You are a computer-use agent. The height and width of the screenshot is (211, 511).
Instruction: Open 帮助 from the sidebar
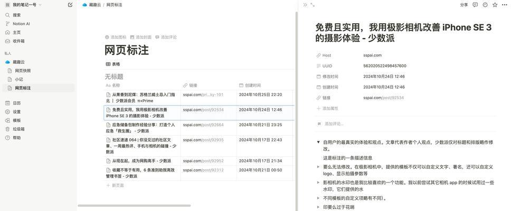tap(16, 138)
